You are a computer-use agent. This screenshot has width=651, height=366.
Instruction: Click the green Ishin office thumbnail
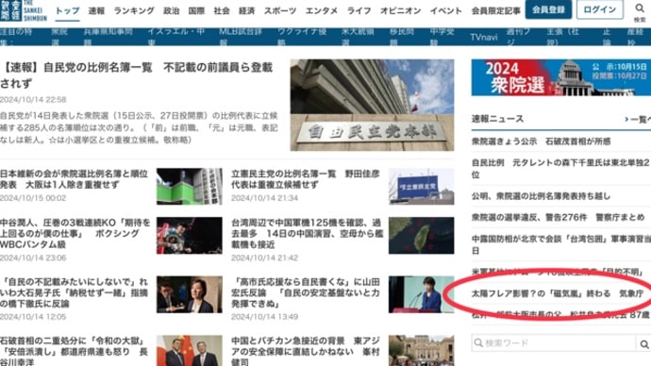tap(190, 187)
